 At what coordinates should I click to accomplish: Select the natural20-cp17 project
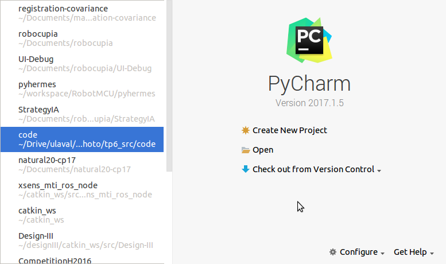pos(82,165)
